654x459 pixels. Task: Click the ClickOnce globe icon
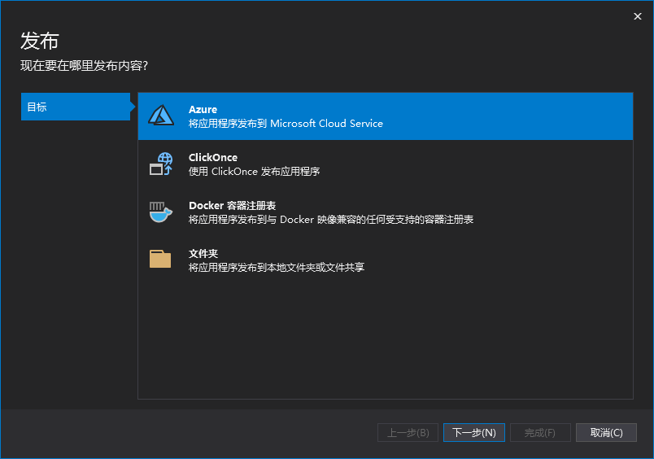point(161,164)
